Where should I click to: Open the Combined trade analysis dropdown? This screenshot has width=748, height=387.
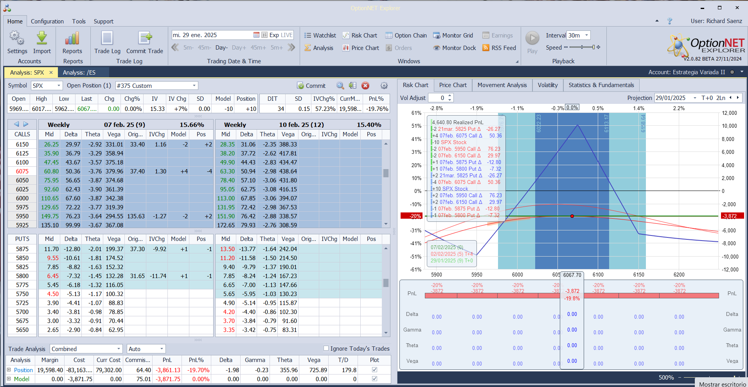[x=119, y=349]
